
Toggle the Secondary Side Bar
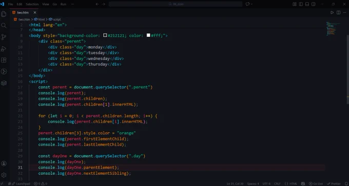click(314, 4)
